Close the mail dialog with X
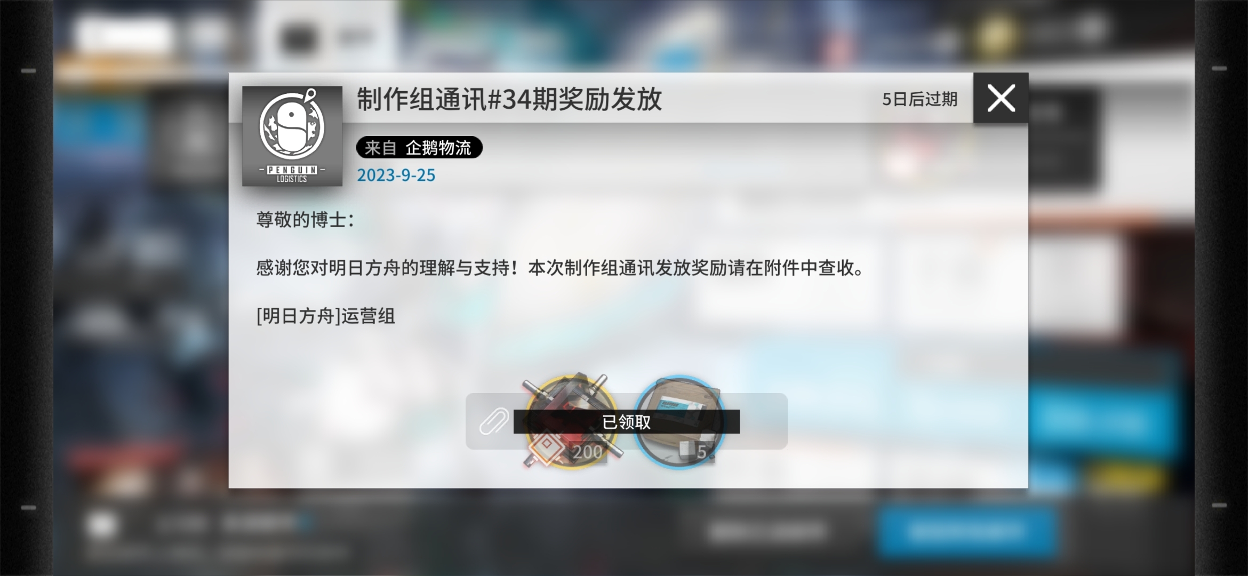 click(1001, 98)
